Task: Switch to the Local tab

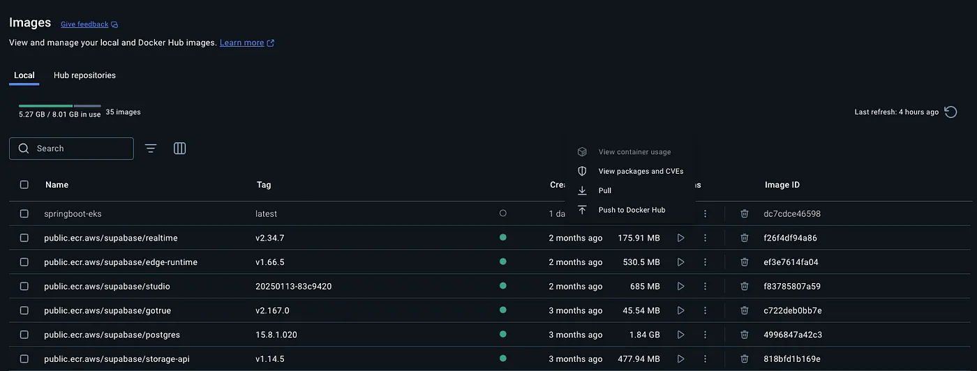Action: [24, 75]
